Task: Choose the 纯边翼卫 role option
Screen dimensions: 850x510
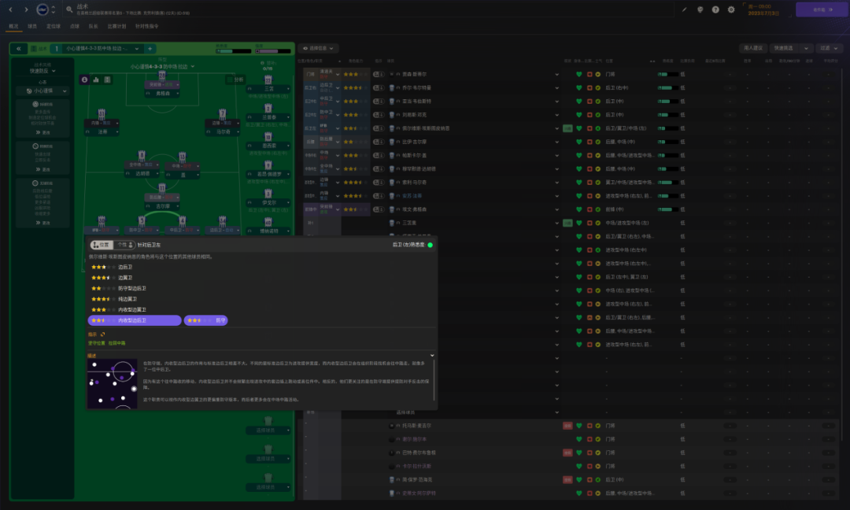Action: click(x=128, y=299)
